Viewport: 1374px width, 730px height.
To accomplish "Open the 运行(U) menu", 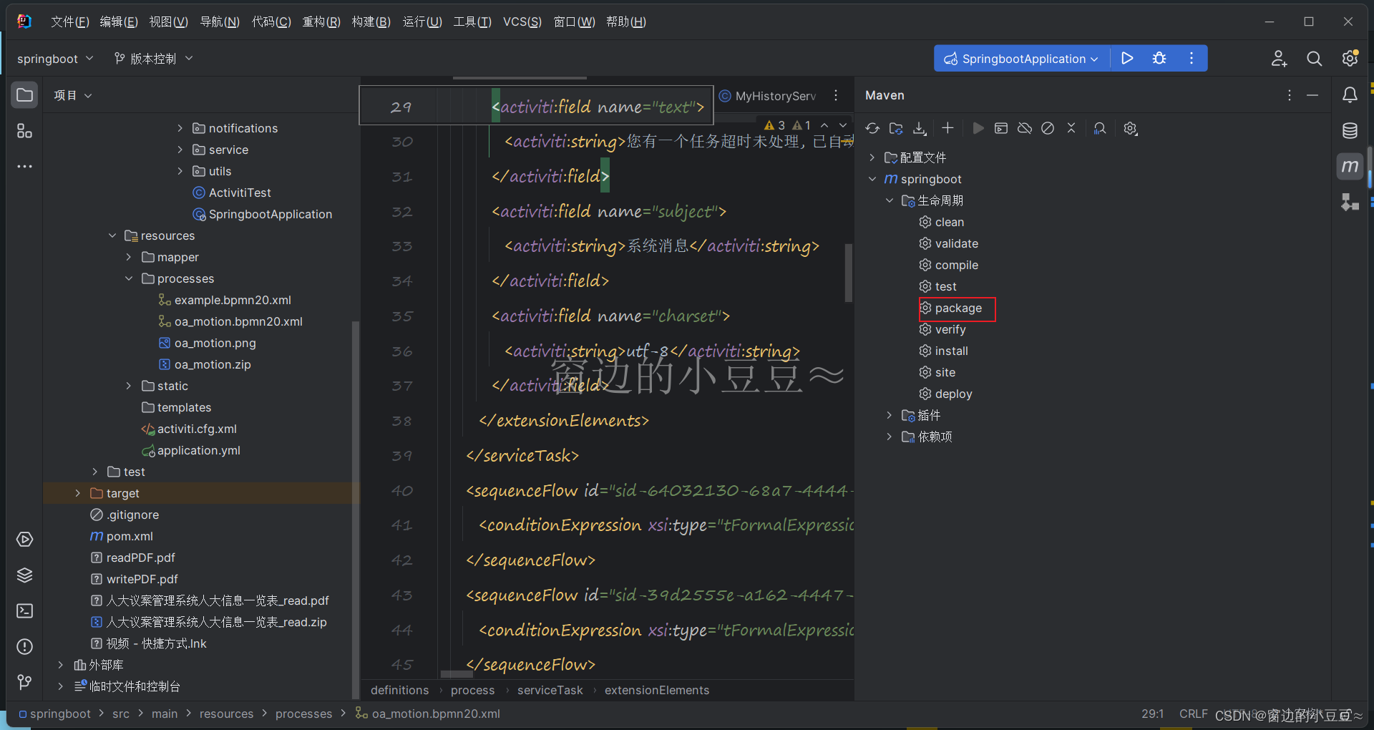I will point(422,21).
